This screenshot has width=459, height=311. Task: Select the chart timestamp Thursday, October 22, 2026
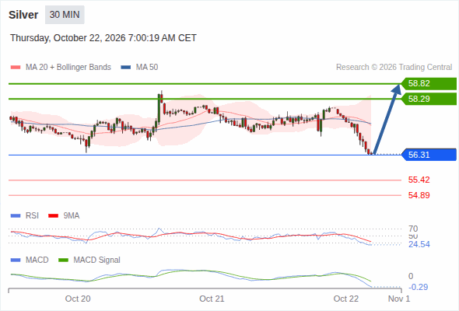pos(103,38)
